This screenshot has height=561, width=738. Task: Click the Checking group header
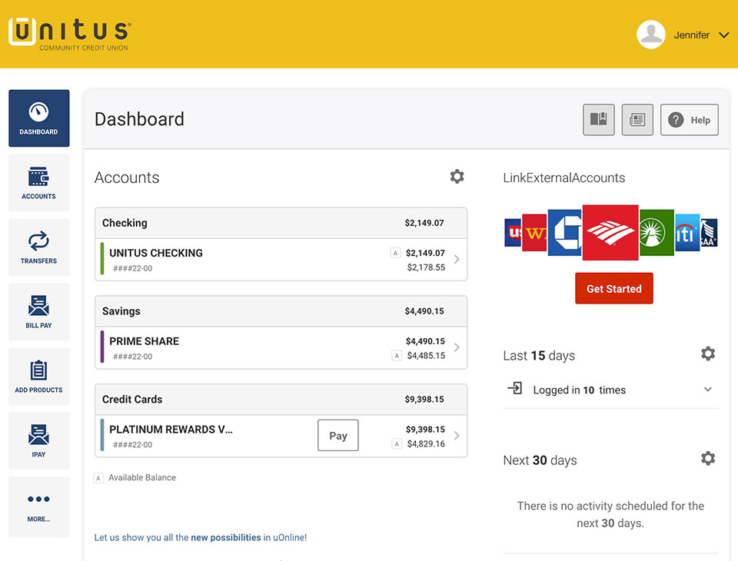(x=281, y=223)
